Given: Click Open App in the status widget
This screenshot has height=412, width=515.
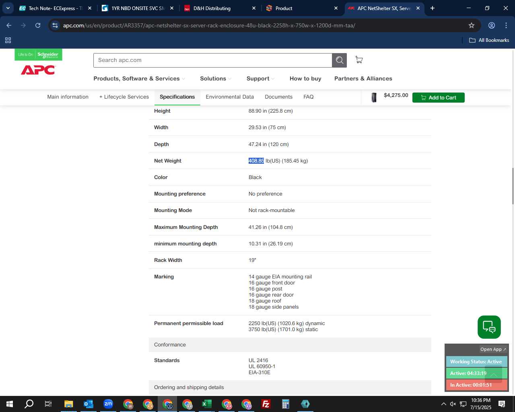Looking at the screenshot, I should click(x=493, y=349).
